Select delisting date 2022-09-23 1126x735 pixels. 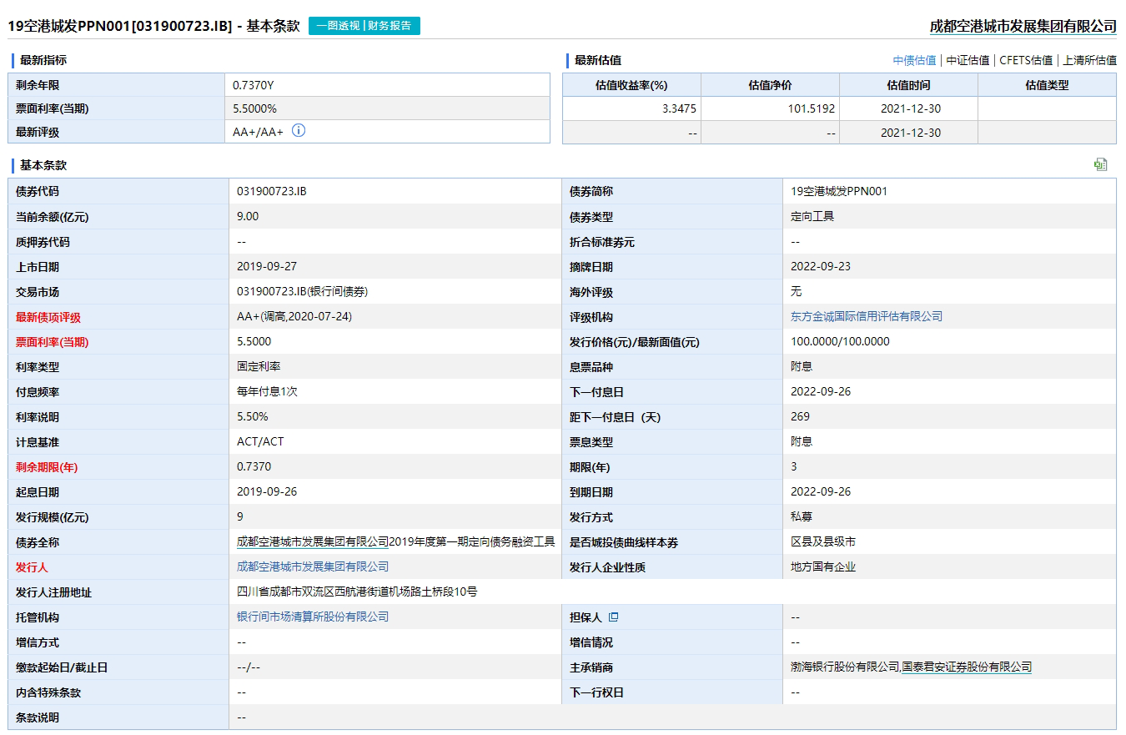point(821,266)
